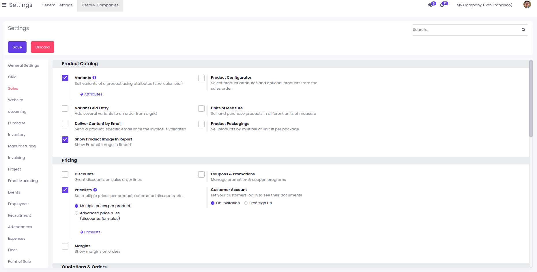
Task: Open the General Settings top menu
Action: 57,5
